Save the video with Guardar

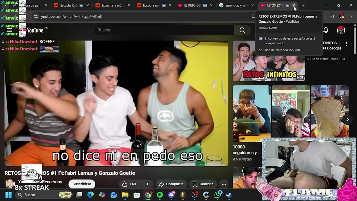203,184
